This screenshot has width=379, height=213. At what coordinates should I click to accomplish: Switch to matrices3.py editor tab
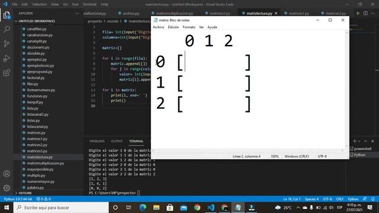pos(217,13)
